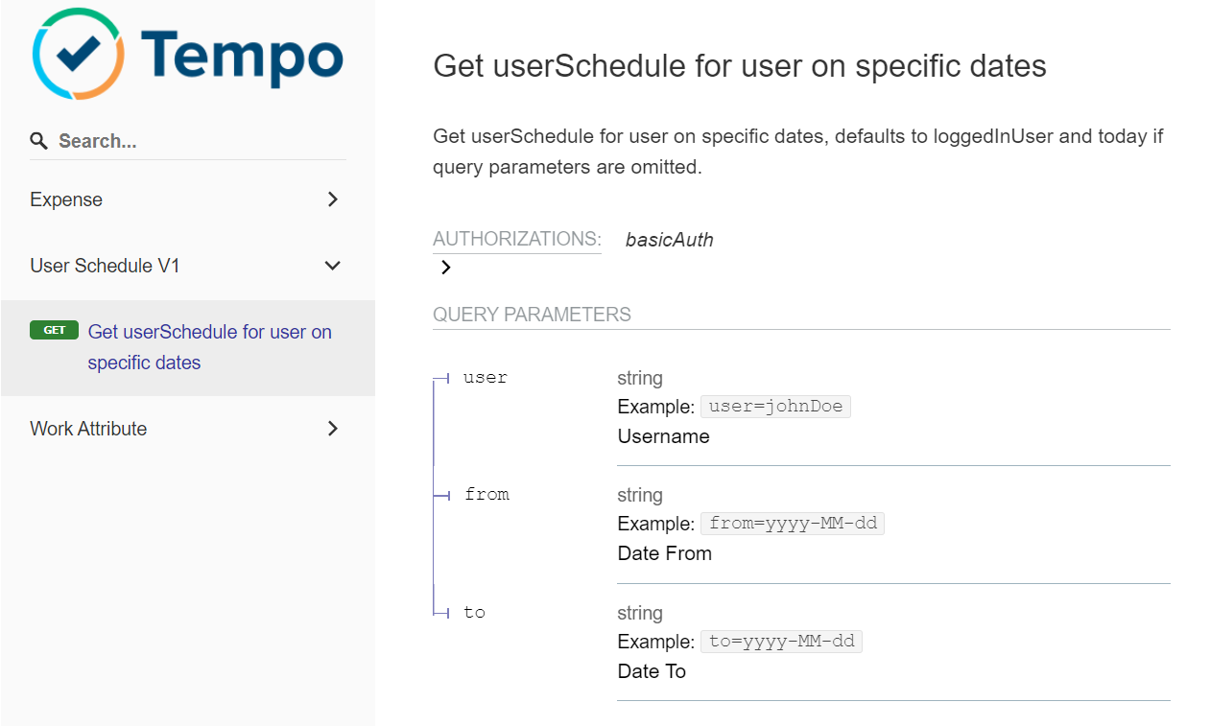Open the Work Attribute menu item

(88, 429)
